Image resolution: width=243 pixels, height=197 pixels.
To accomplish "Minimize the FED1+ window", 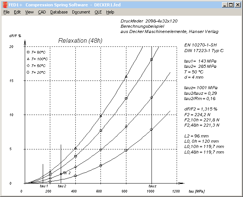I will (225, 5).
